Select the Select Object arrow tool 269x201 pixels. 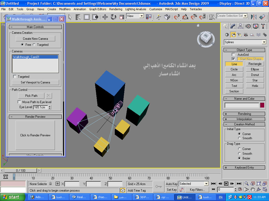[x=70, y=17]
